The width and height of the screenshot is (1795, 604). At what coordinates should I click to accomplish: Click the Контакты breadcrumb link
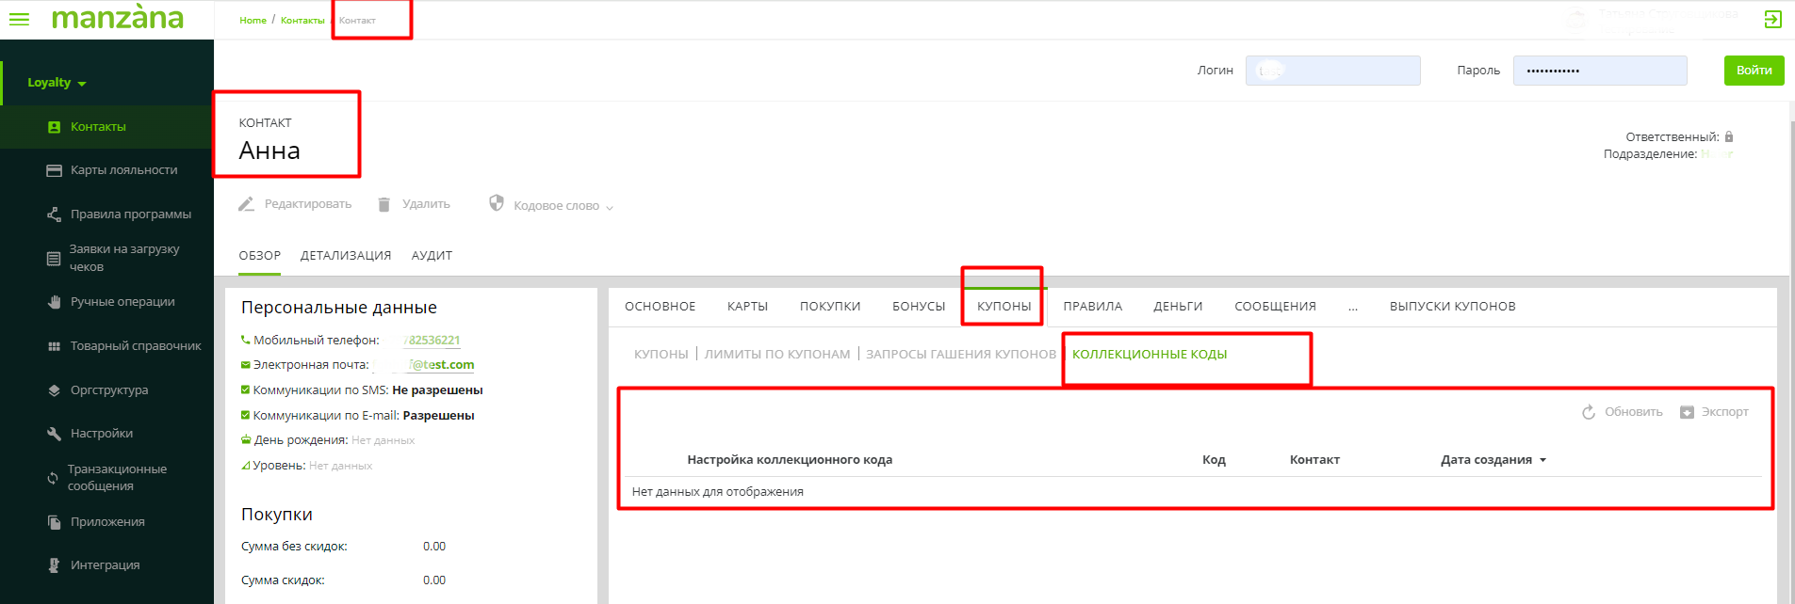point(302,21)
